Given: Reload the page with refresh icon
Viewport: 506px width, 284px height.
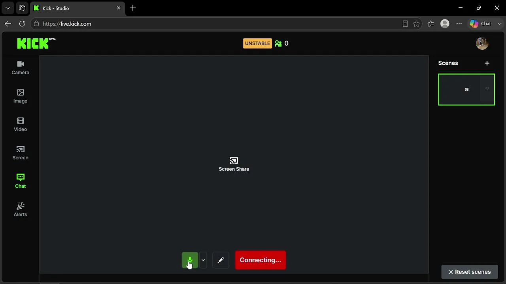Looking at the screenshot, I should (x=22, y=24).
